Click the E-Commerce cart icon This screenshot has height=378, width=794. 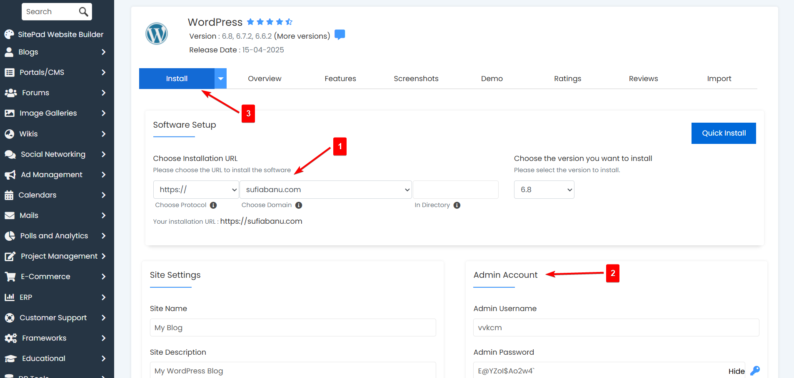click(x=10, y=277)
